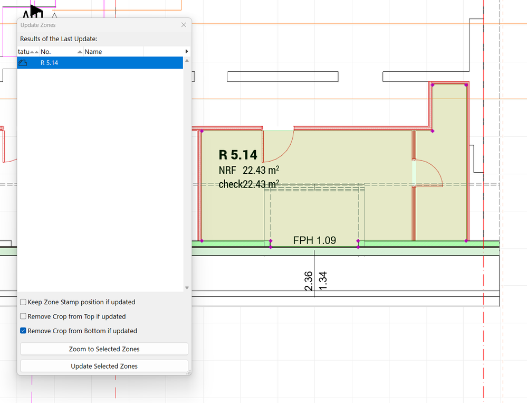Expand the column options arrow in list header

(x=187, y=51)
